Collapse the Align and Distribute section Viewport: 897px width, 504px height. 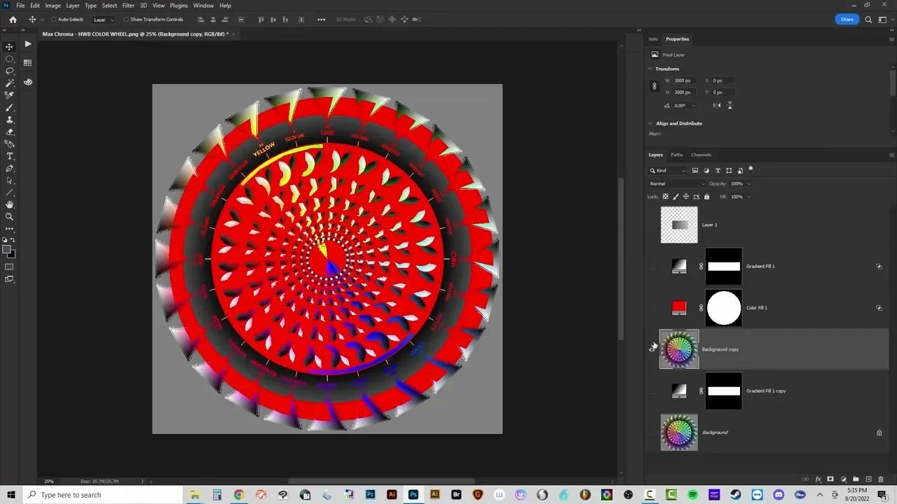(x=650, y=123)
